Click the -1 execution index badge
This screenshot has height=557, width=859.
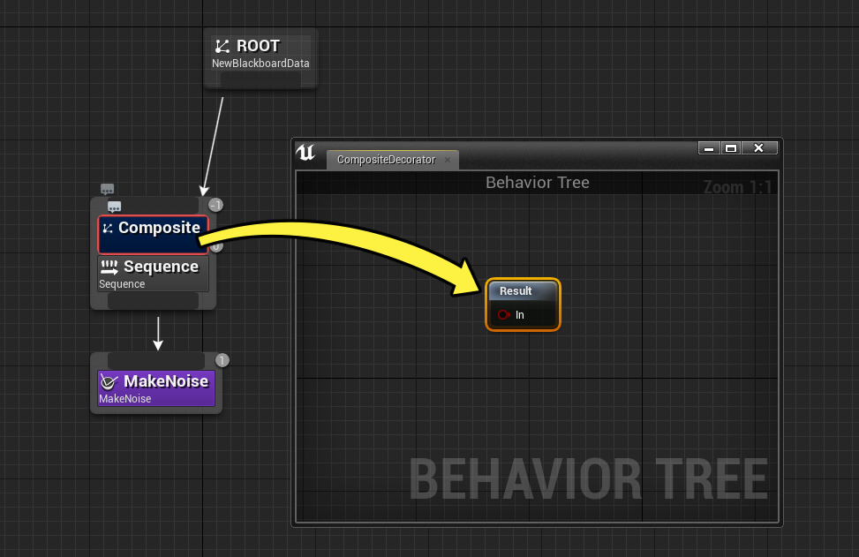215,205
